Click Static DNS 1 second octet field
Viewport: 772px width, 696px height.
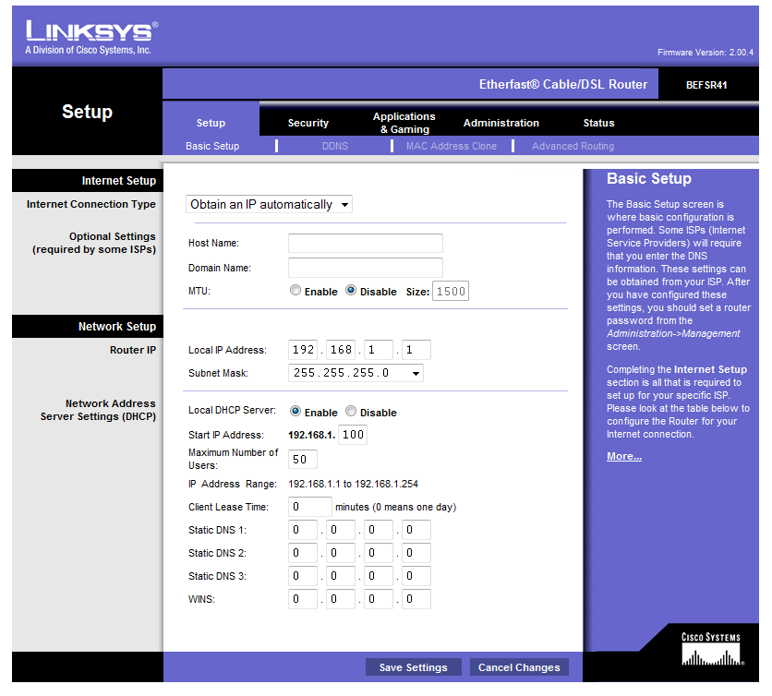pos(341,530)
